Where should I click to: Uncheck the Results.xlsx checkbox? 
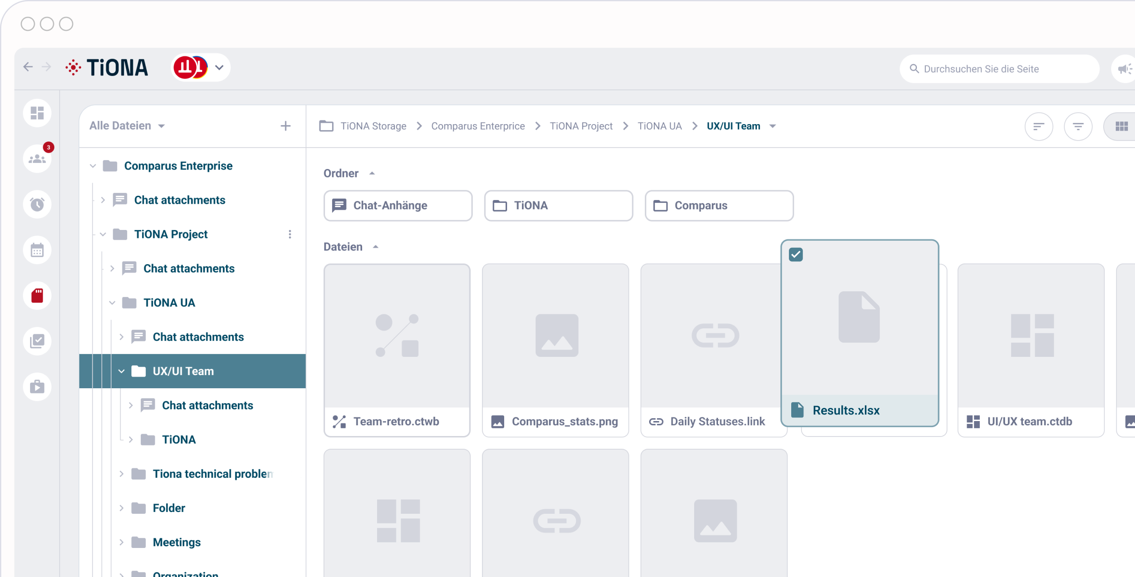pos(795,255)
